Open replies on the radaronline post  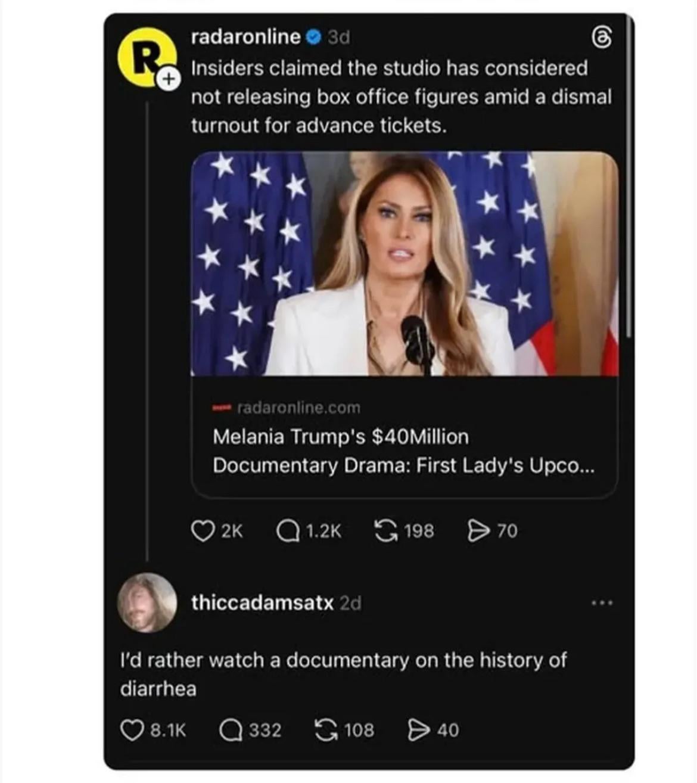click(288, 530)
